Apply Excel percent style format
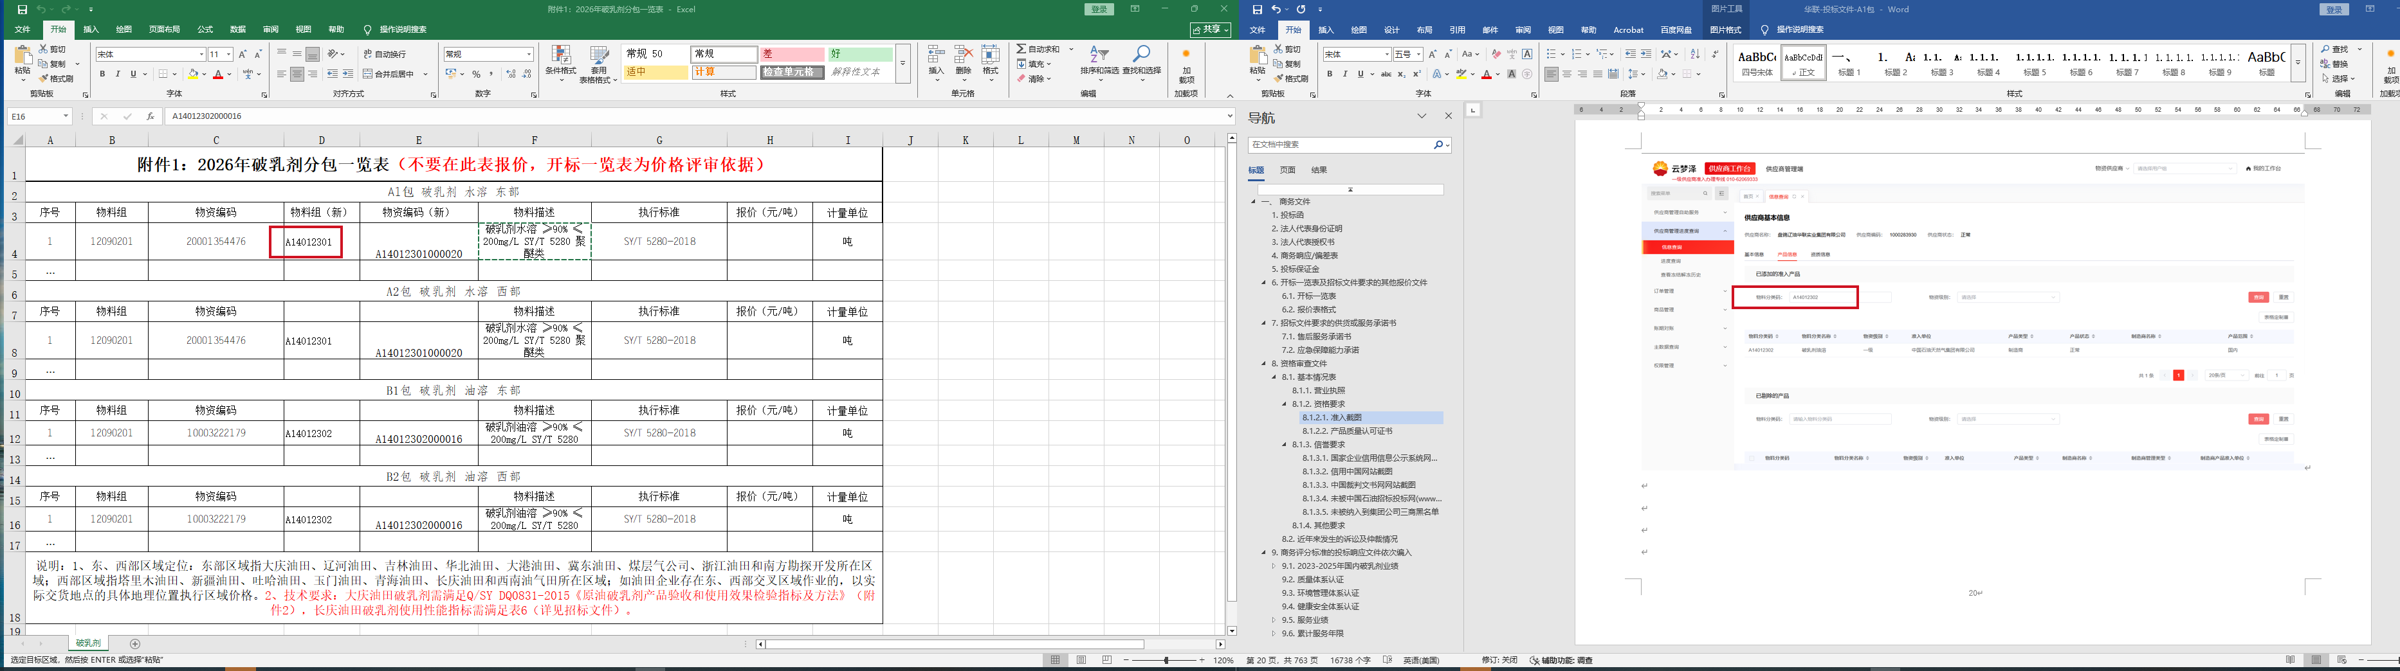Image resolution: width=2400 pixels, height=671 pixels. 476,75
